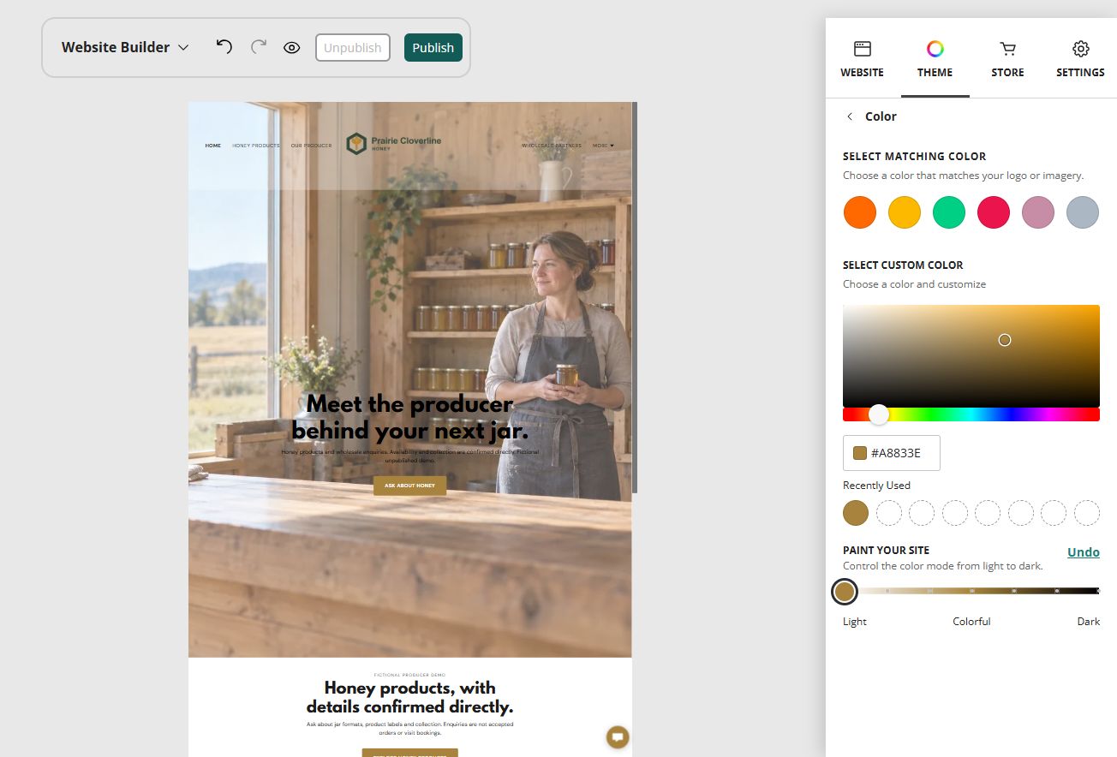Click the hex color input #A8833E
Image resolution: width=1117 pixels, height=757 pixels.
pos(892,453)
